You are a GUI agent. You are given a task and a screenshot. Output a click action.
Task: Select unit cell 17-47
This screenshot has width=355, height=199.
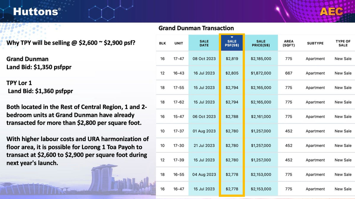pos(179,59)
